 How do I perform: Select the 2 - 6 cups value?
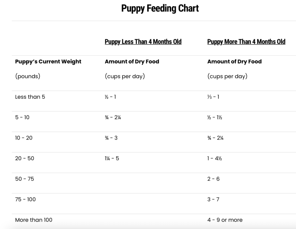click(213, 179)
